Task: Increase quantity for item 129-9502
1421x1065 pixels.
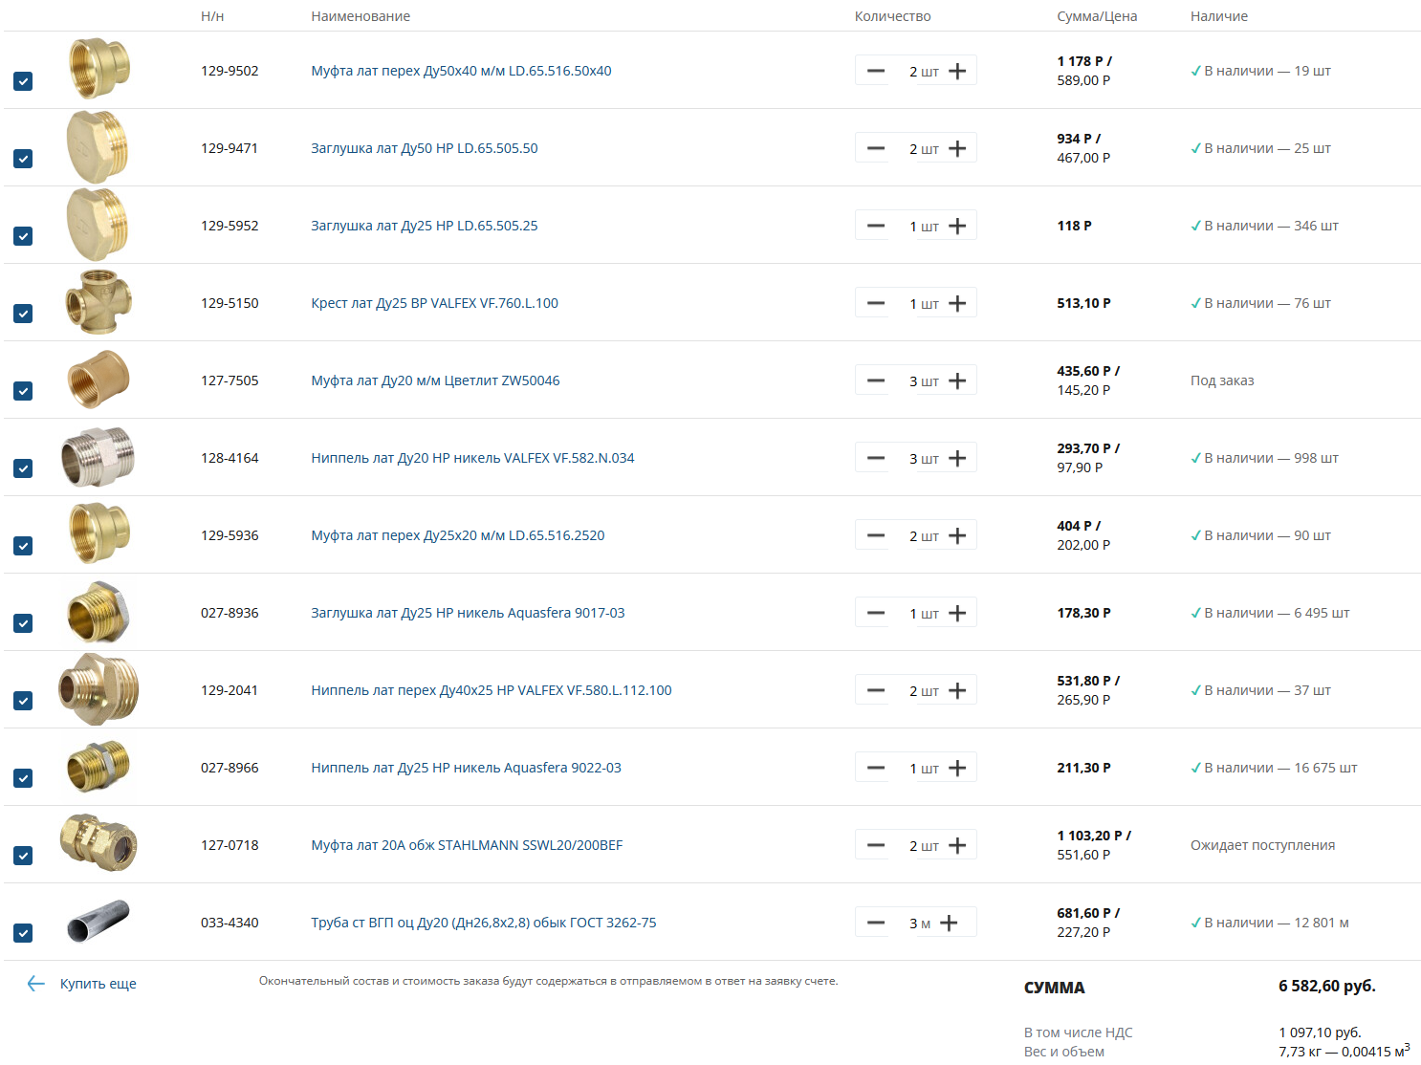Action: [957, 71]
